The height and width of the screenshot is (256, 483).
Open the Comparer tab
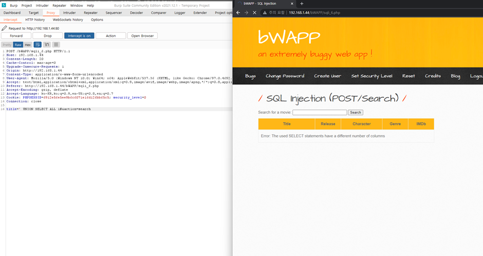159,13
